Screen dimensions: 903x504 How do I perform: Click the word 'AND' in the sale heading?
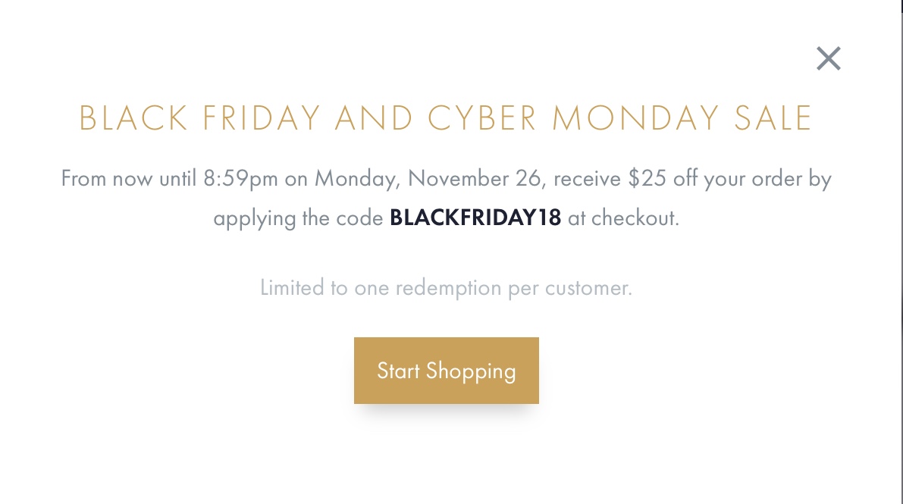374,118
